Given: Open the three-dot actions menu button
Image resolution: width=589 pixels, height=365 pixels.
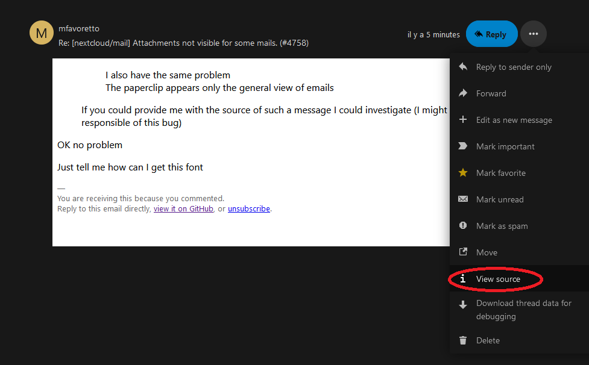Looking at the screenshot, I should tap(534, 34).
